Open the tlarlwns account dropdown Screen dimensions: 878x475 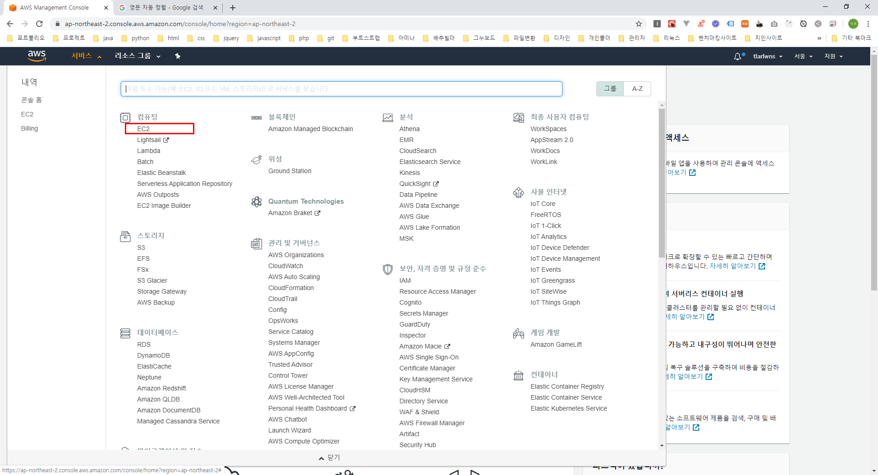(x=768, y=56)
